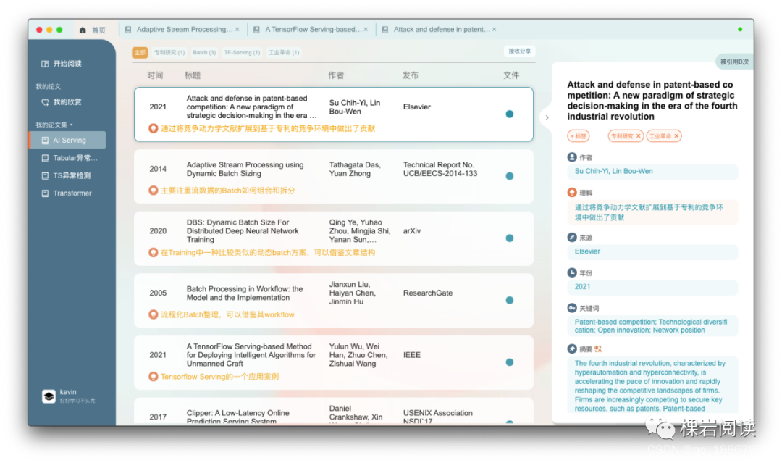Edit the year field 2021
Screen dimensions: 782x463
click(x=652, y=287)
